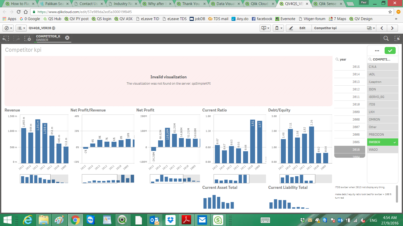The height and width of the screenshot is (226, 403).
Task: Open Chrome Apps shortcut
Action: coord(9,19)
